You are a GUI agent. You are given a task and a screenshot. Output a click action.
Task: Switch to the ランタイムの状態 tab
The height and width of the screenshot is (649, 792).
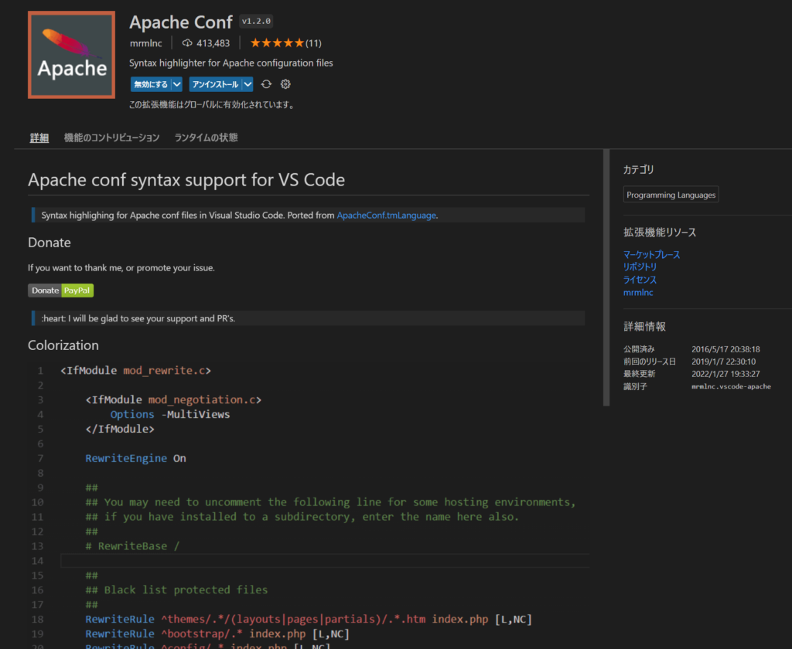click(x=206, y=138)
